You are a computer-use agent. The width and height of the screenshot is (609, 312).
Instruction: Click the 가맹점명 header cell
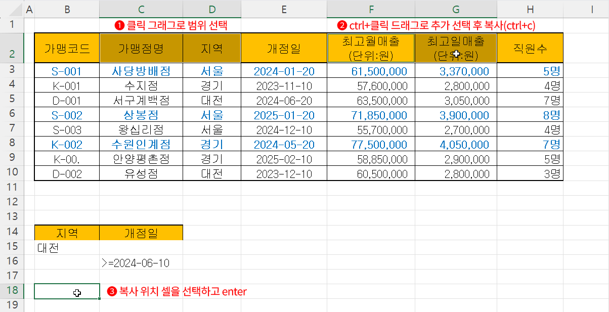tap(141, 48)
